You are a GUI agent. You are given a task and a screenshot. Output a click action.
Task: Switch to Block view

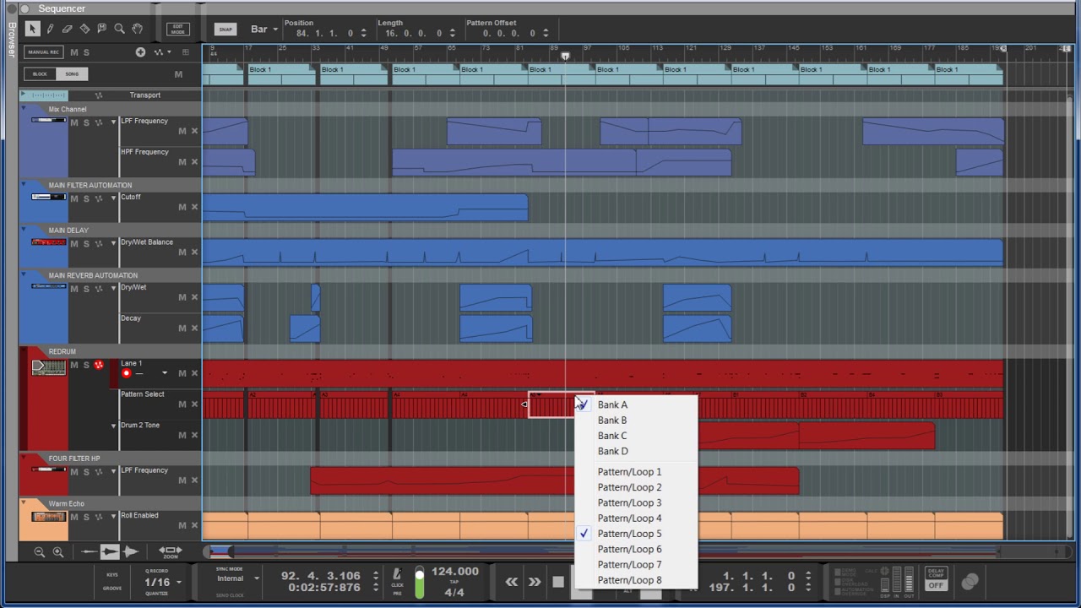coord(40,74)
